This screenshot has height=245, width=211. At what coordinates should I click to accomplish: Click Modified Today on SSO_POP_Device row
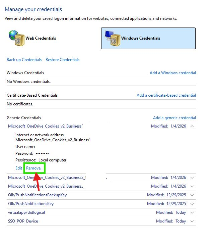pos(171,221)
